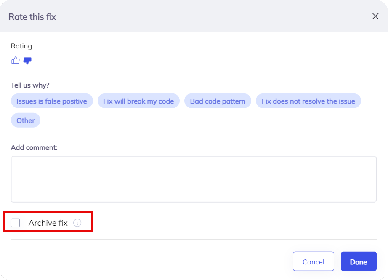Image resolution: width=388 pixels, height=280 pixels.
Task: Click the 'Archive fix' label text
Action: coord(48,223)
